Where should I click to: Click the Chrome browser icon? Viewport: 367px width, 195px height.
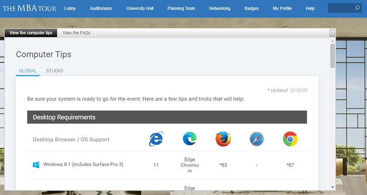pos(290,139)
